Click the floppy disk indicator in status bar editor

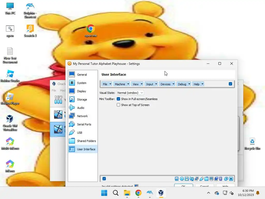[x=187, y=179]
